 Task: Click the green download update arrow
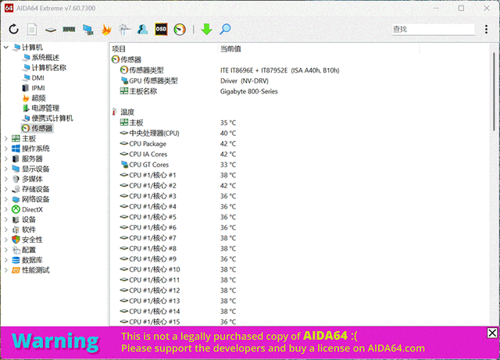click(x=206, y=30)
